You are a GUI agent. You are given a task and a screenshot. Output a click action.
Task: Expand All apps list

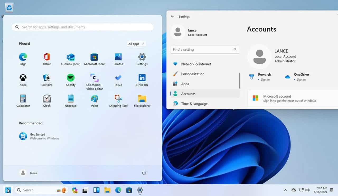click(136, 44)
